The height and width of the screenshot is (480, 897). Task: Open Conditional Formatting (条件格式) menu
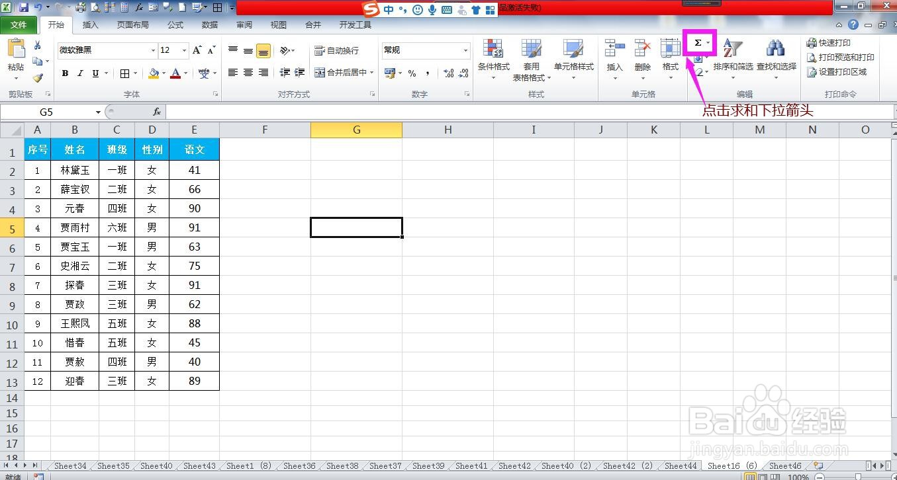point(493,60)
